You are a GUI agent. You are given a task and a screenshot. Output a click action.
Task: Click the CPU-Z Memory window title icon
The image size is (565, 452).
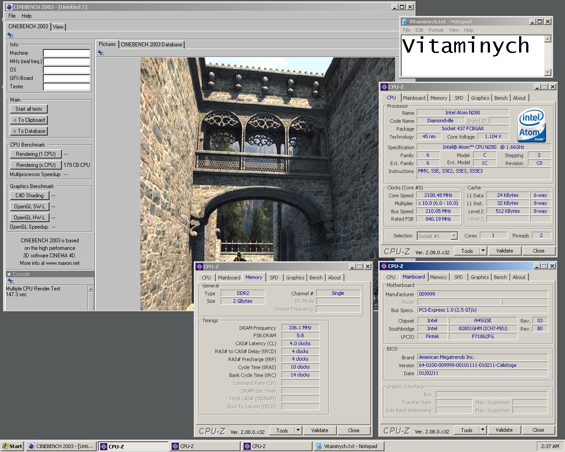200,267
